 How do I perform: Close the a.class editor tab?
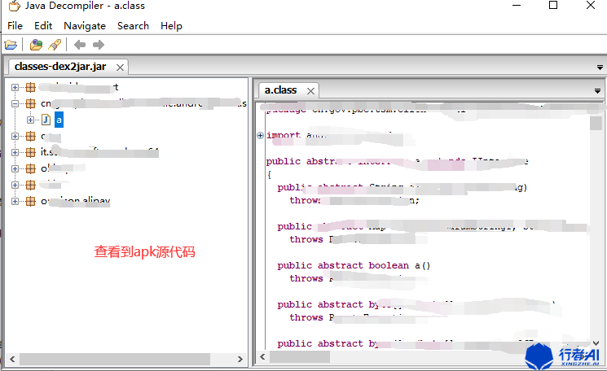[x=310, y=91]
